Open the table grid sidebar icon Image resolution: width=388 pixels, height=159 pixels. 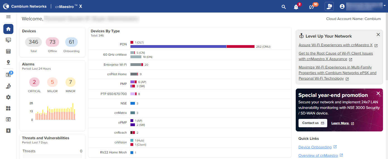coord(8,51)
